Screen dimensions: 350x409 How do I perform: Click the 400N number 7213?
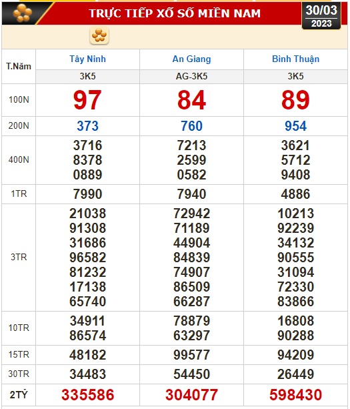click(191, 145)
